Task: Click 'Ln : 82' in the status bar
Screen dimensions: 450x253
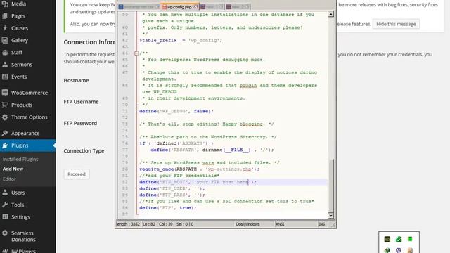Action: (x=148, y=224)
